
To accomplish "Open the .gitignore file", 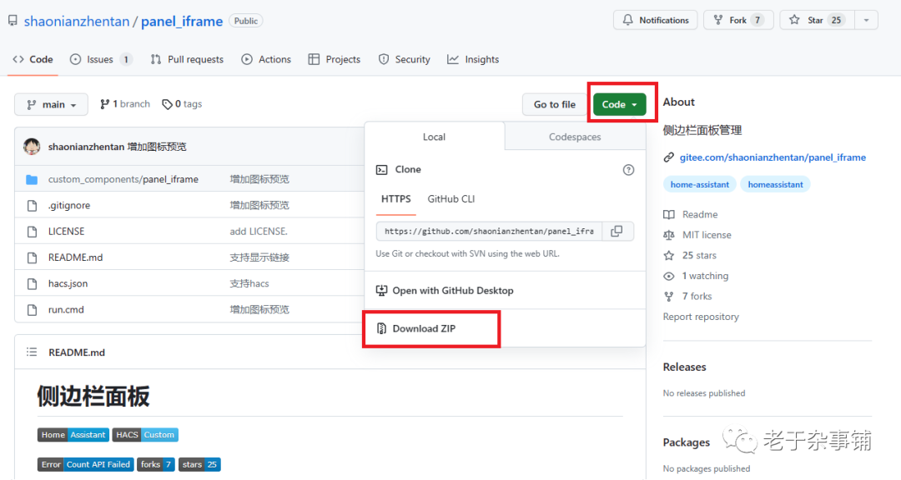I will [69, 206].
